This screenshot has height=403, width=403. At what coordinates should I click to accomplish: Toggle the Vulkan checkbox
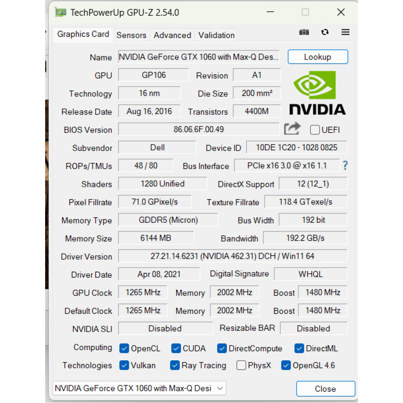coord(124,365)
